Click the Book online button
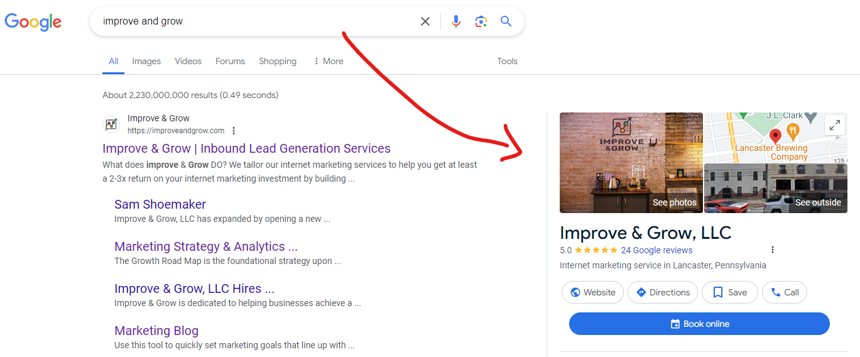Screen dimensions: 860x357 pos(699,324)
